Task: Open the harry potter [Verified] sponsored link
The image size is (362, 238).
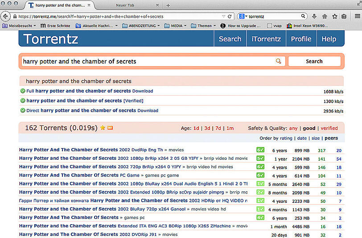Action: coord(85,101)
